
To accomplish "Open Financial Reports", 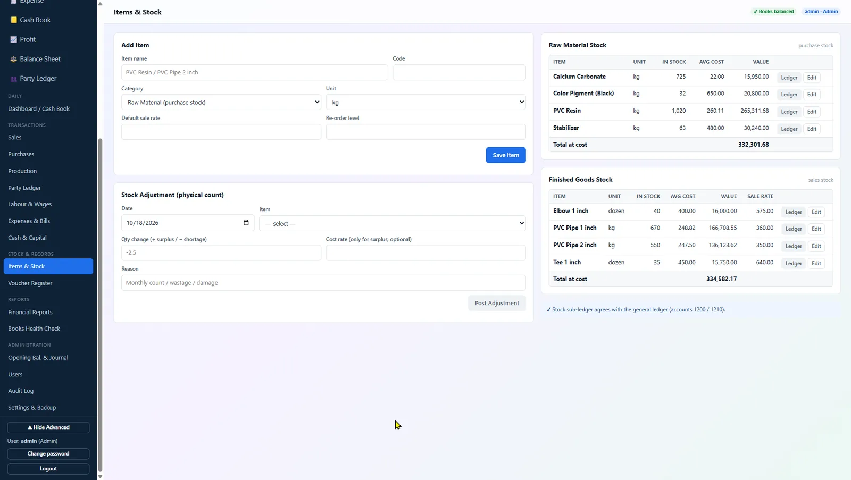I will [30, 312].
